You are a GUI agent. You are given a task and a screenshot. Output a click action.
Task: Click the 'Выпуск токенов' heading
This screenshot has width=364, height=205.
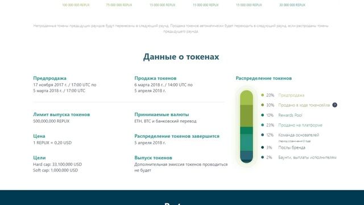[153, 158]
